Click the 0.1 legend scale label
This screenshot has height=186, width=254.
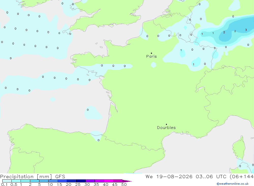4,184
